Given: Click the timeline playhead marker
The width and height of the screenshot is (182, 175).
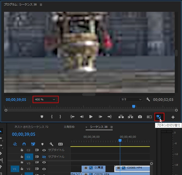Looking at the screenshot, I should (120, 141).
